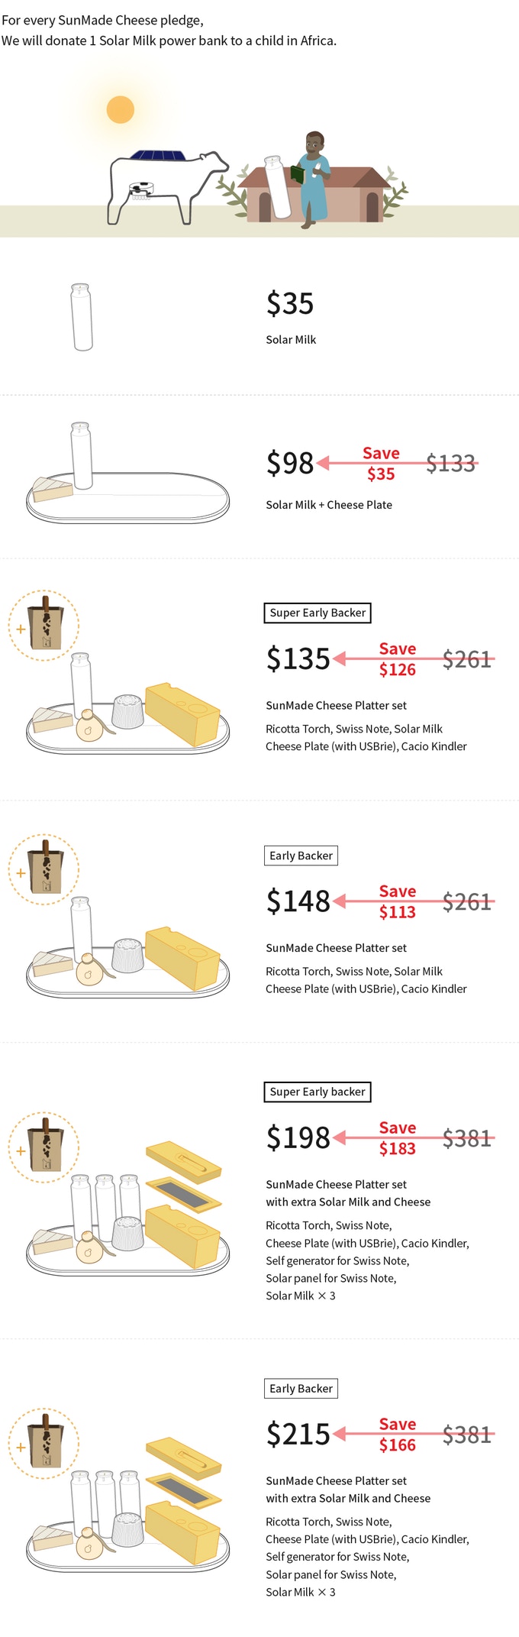Click the Solar Milk + Cheese Plate illustration
Screen dimensions: 519x1637
tap(127, 473)
